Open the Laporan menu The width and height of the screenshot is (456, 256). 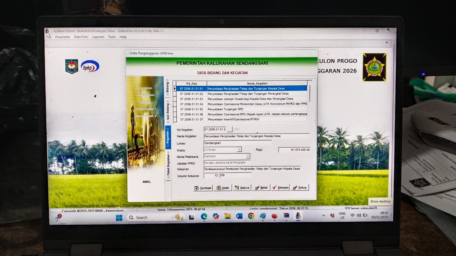(x=98, y=37)
